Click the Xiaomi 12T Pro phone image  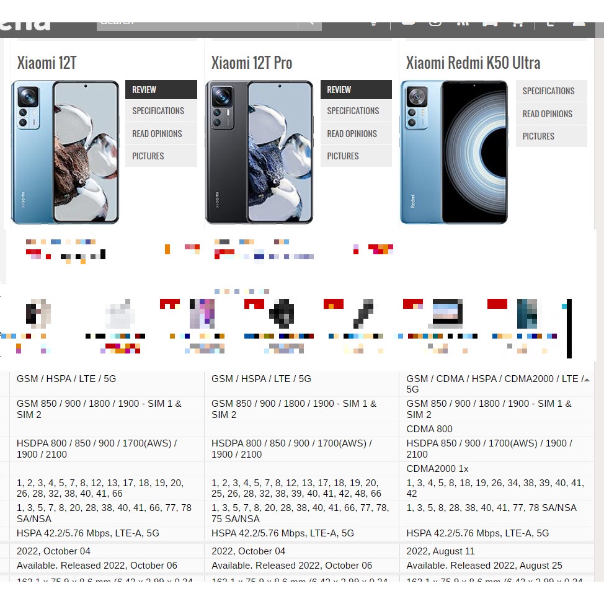tap(259, 152)
